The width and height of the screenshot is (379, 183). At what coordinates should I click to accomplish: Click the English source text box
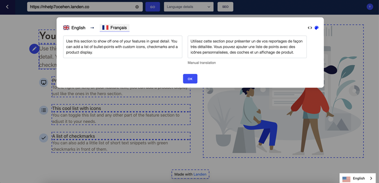[x=123, y=47]
